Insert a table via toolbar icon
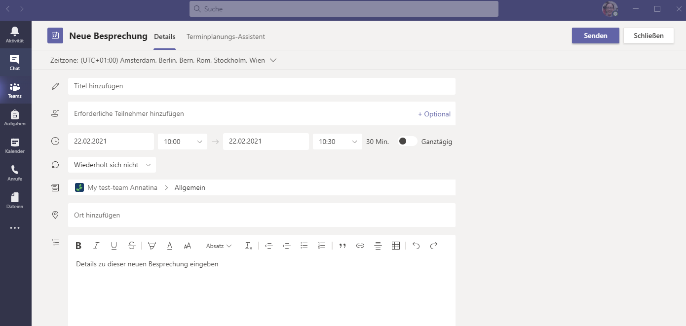This screenshot has height=326, width=686. pos(395,246)
